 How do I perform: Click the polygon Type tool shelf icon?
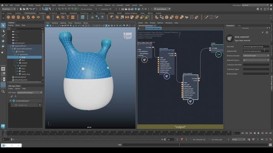(68, 17)
